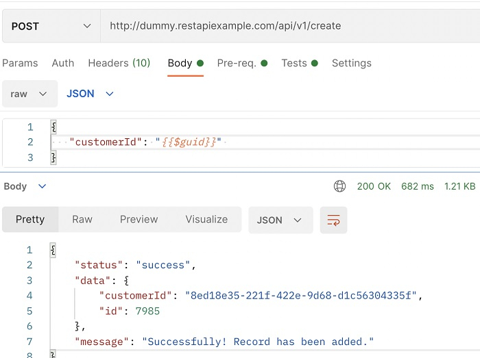Open the Auth tab
Viewport: 480px width, 358px height.
(x=63, y=63)
